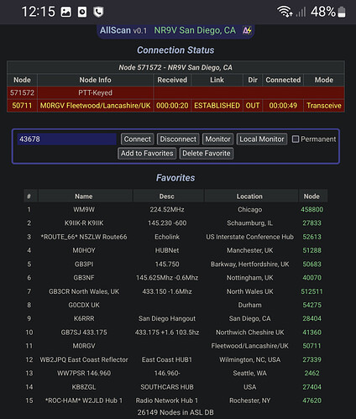This screenshot has width=356, height=419.
Task: Select favorite node 50683
Action: pyautogui.click(x=311, y=264)
